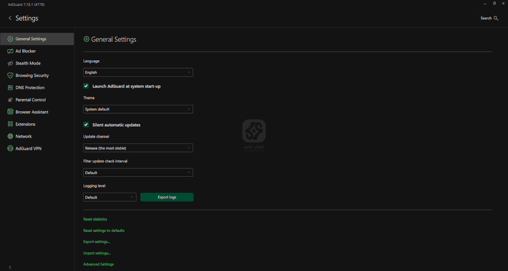Open the Theme dropdown showing System default
The image size is (508, 271).
click(138, 109)
